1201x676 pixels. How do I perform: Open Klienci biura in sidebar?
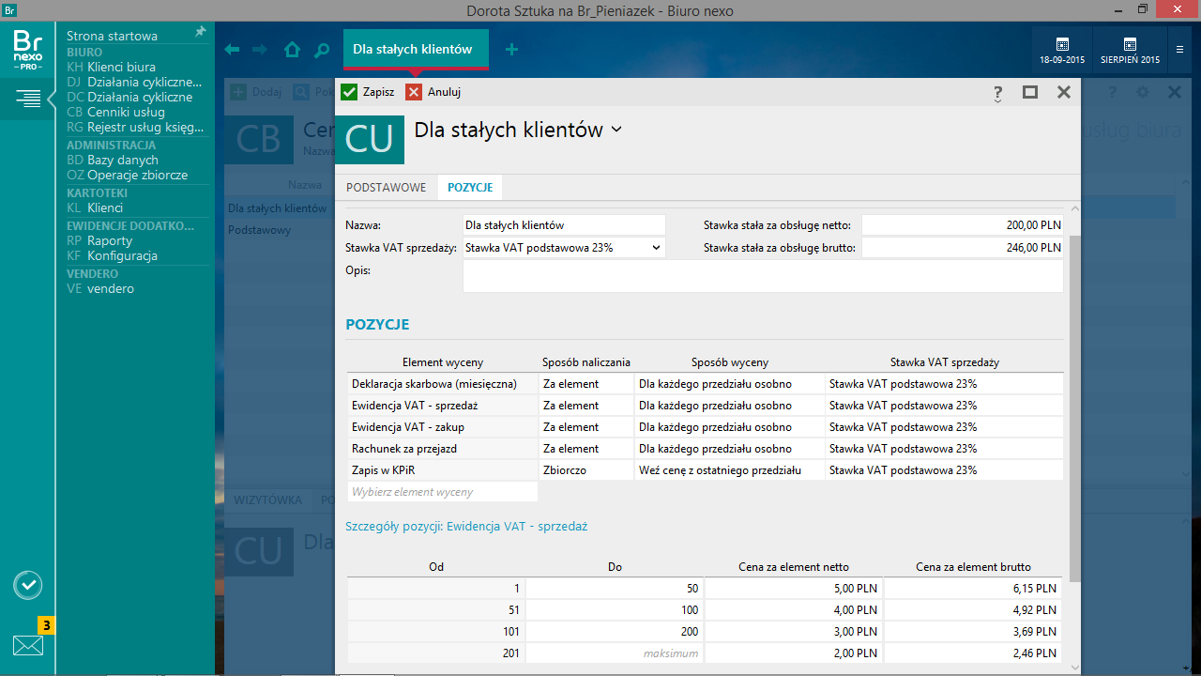point(121,68)
